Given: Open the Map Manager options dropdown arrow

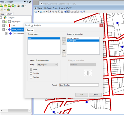Looking at the screenshot, I should (x=25, y=2).
